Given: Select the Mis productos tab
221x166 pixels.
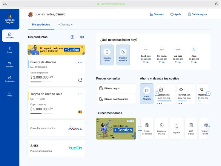Looking at the screenshot, I should tap(41, 24).
